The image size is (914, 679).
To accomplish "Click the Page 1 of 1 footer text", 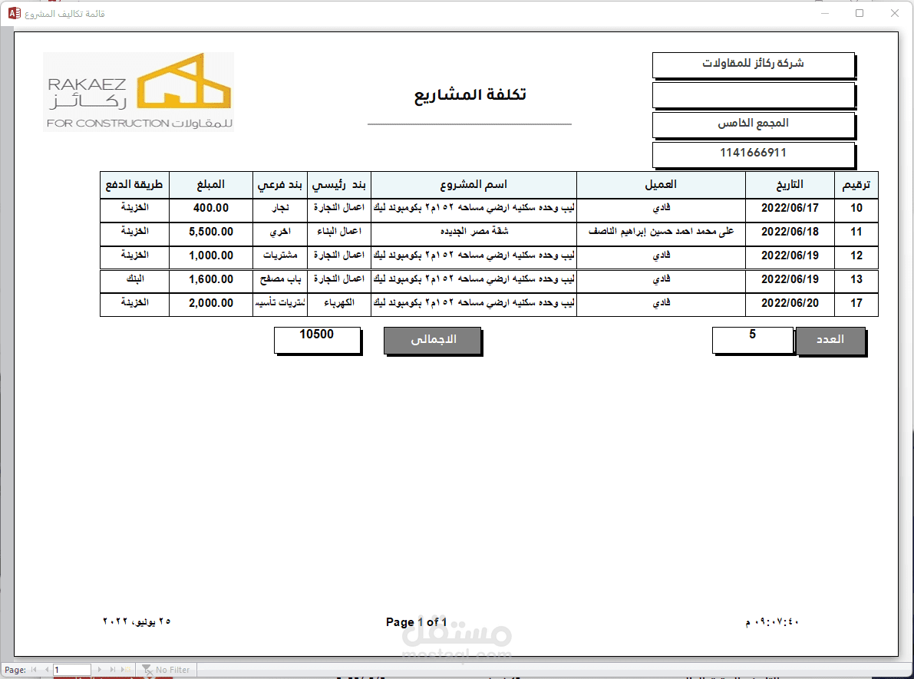I will click(x=416, y=622).
